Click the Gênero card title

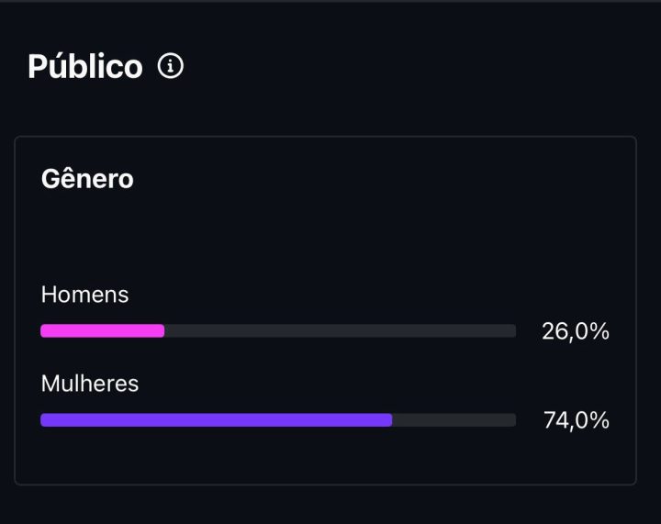(87, 179)
